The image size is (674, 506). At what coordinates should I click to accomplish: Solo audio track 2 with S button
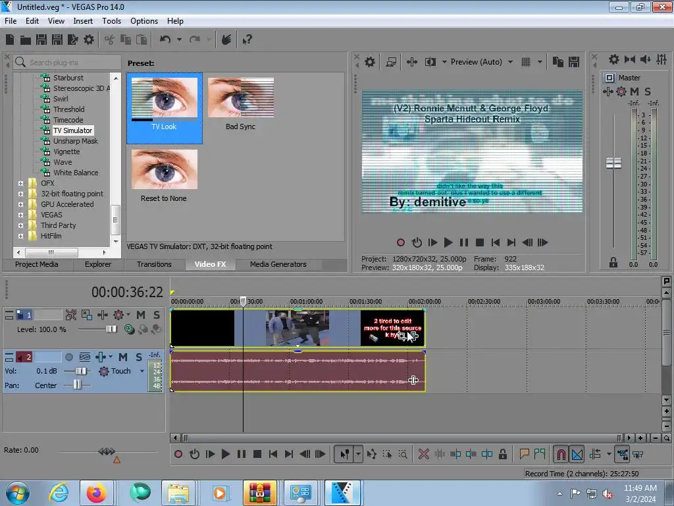click(138, 357)
